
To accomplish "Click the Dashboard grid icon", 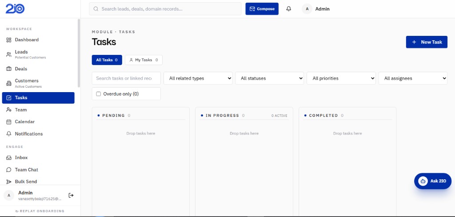I will [9, 40].
